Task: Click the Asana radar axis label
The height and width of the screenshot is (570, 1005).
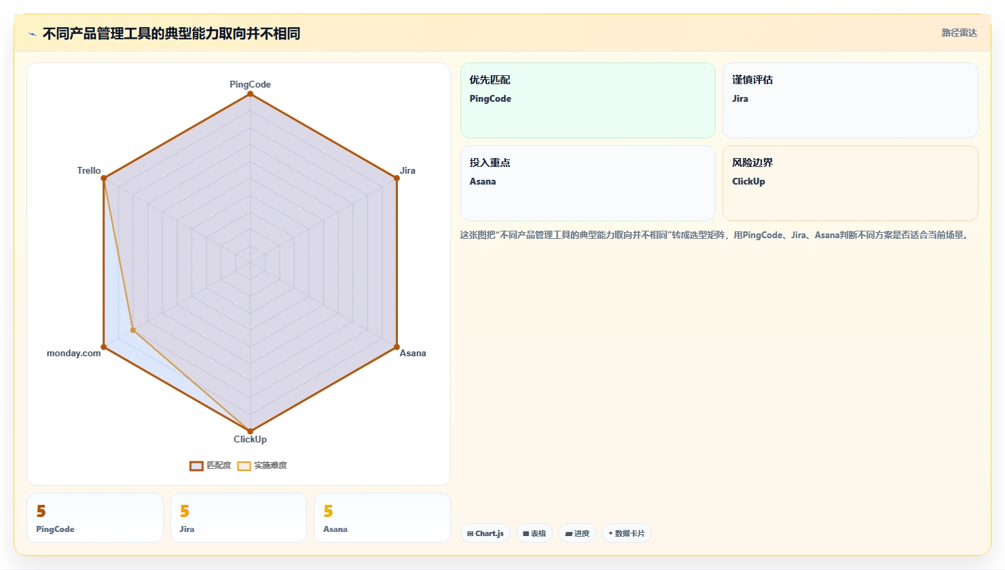Action: (413, 353)
